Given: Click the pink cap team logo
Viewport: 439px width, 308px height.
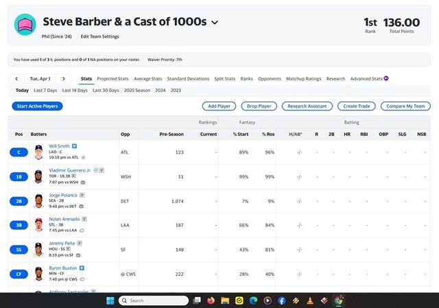Looking at the screenshot, I should pos(25,25).
